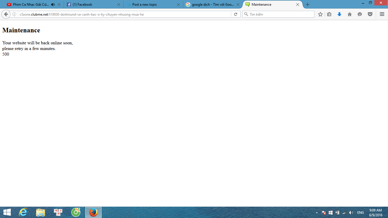Viewport: 388px width, 218px height.
Task: Open the battery and power tray icon
Action: (x=337, y=213)
